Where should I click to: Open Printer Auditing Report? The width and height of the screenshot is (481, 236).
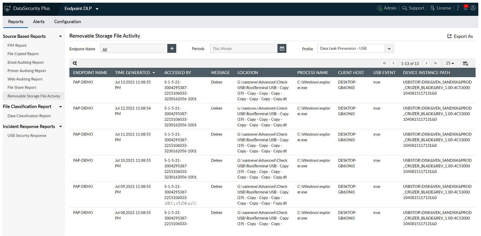(27, 71)
